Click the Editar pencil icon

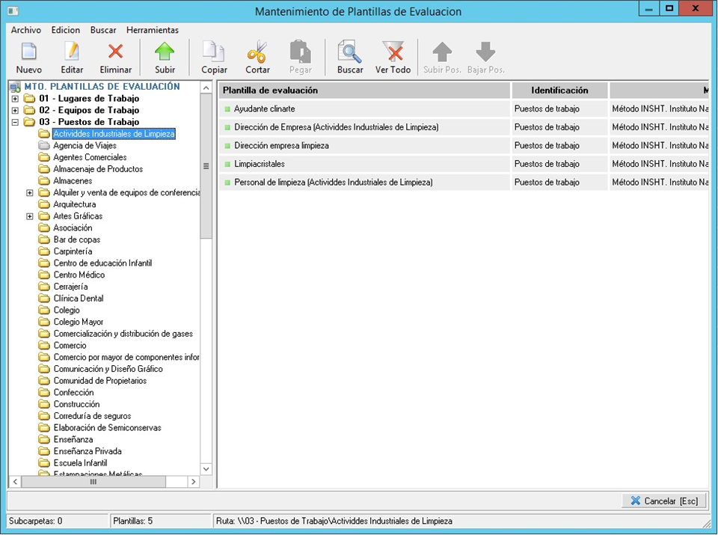(72, 52)
